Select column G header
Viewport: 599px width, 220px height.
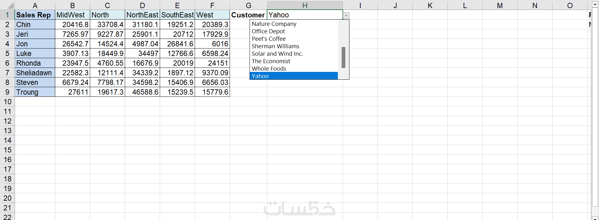248,5
